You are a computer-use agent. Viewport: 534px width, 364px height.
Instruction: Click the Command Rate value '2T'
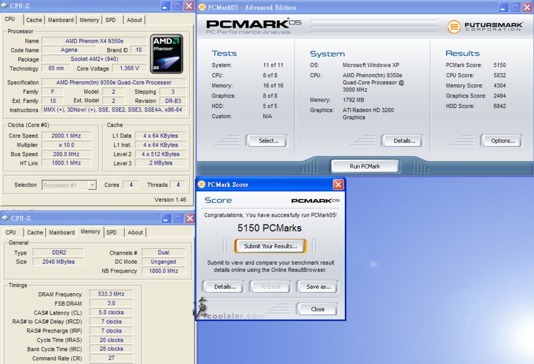point(112,358)
